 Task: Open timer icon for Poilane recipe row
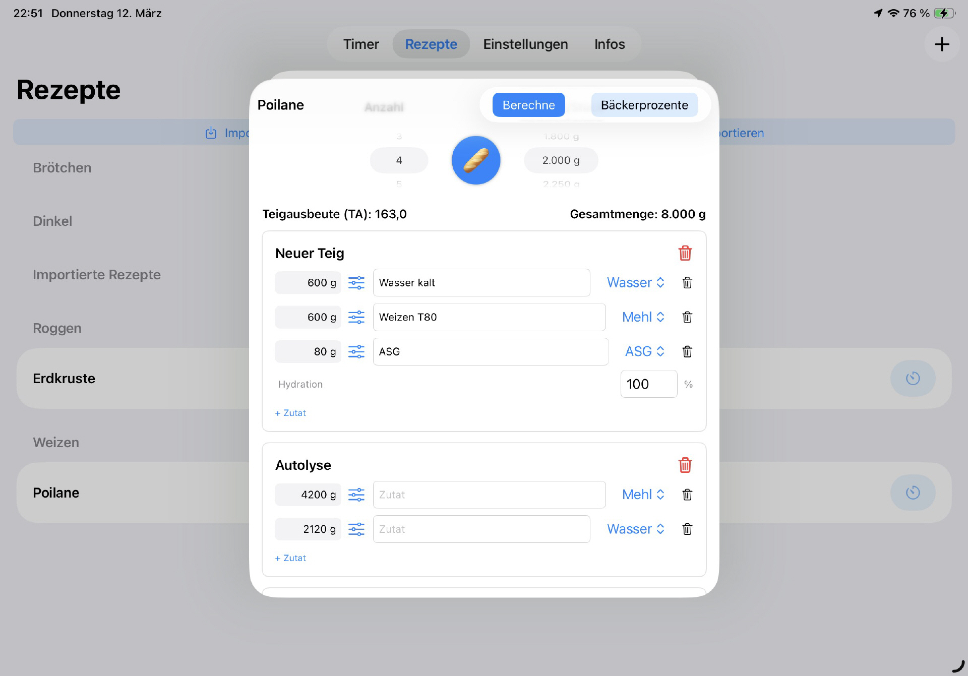tap(913, 493)
